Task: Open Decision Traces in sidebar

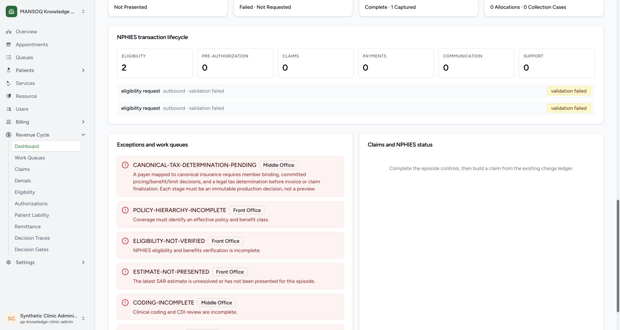Action: [x=46, y=238]
